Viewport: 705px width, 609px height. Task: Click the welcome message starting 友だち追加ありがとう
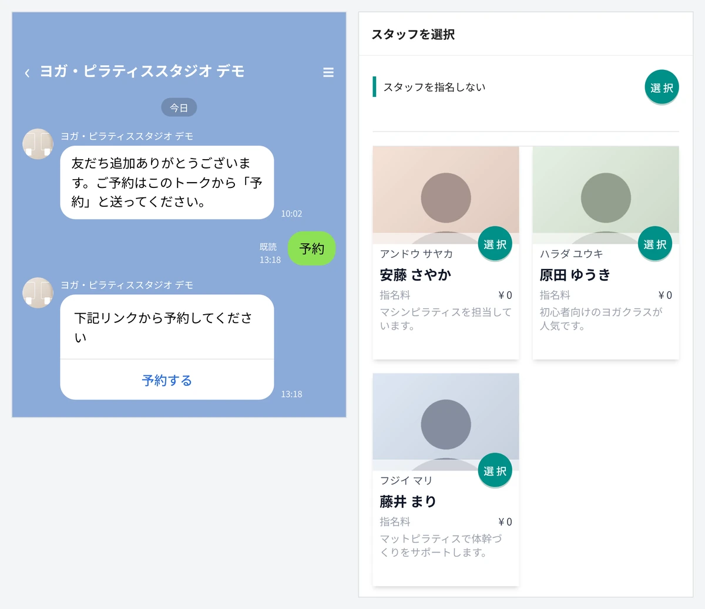pos(167,182)
